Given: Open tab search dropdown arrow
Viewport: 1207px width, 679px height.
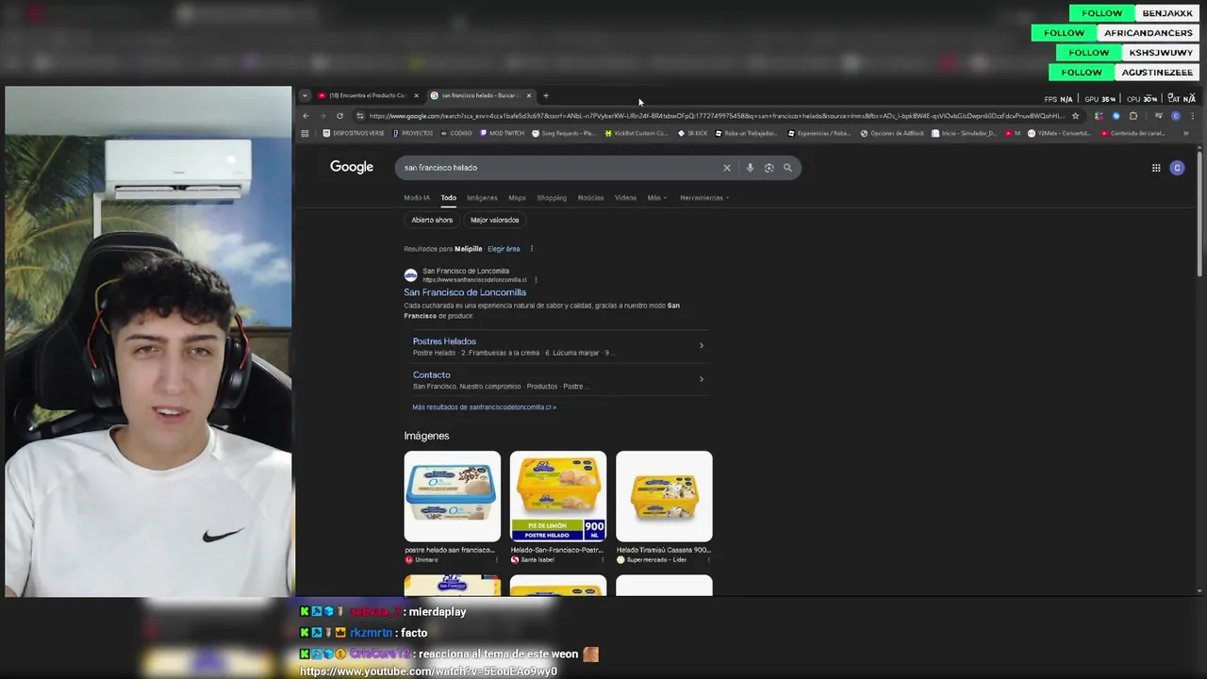Looking at the screenshot, I should coord(305,95).
